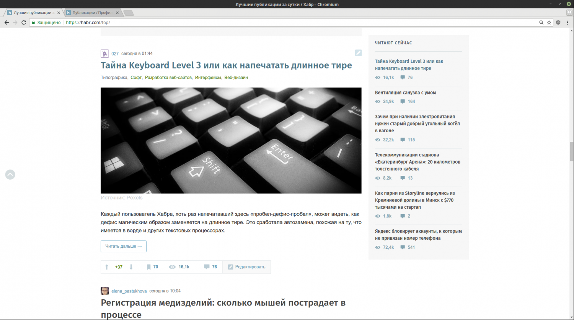Click the browser forward arrow
The height and width of the screenshot is (320, 574).
coord(15,23)
